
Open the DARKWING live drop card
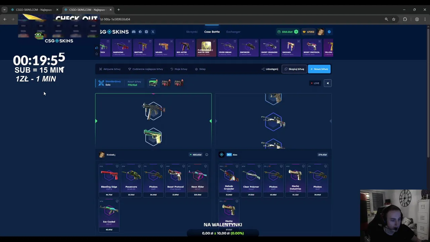121,47
